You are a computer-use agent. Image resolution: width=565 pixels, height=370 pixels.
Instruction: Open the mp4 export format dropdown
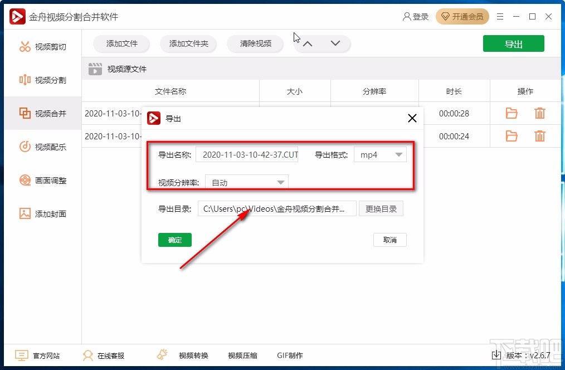click(380, 154)
